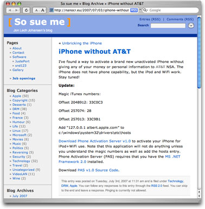Select the VideoLAN blog category
The image size is (205, 209).
(x=20, y=174)
